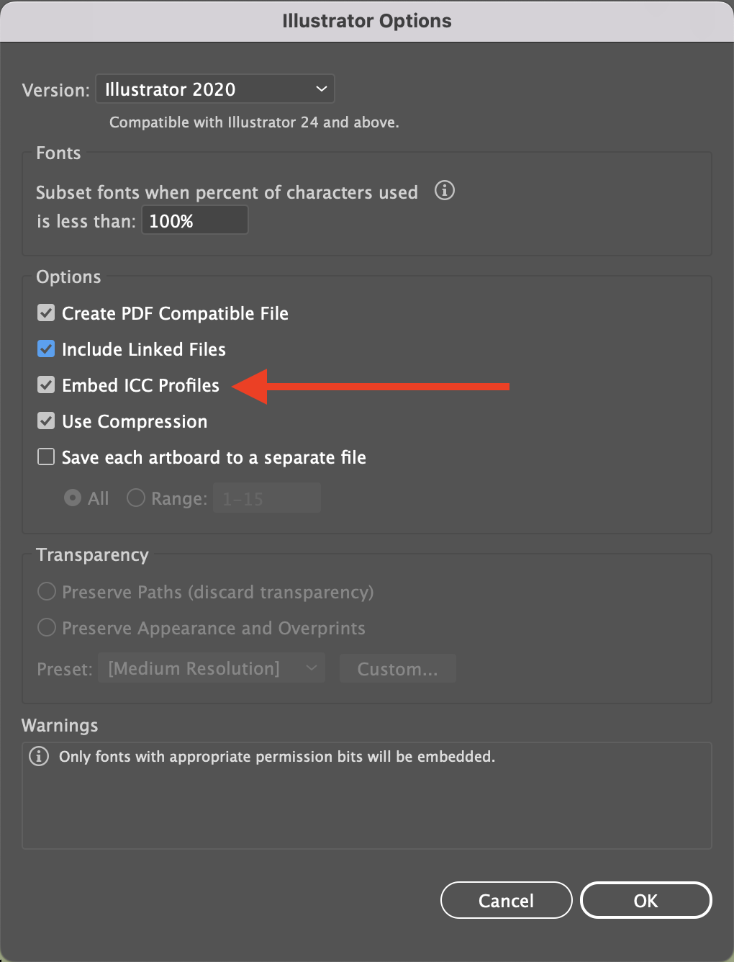Screen dimensions: 734x962
Task: Toggle Include Linked Files checkbox
Action: pyautogui.click(x=46, y=349)
